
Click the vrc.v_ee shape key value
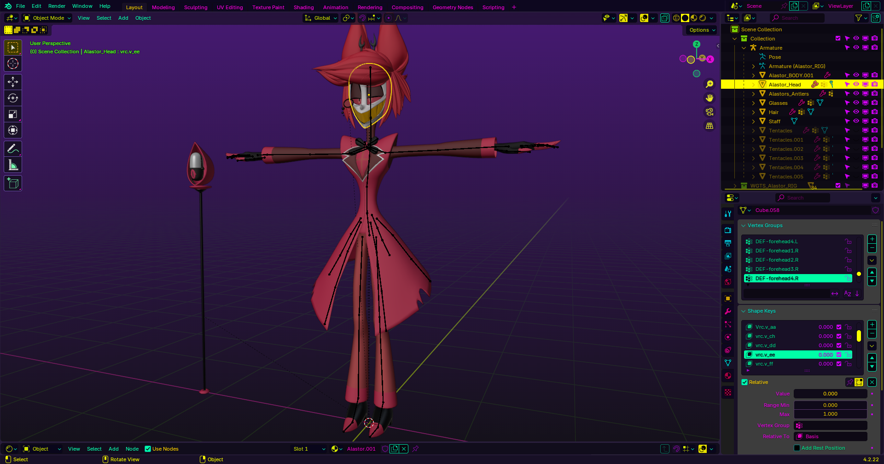[x=826, y=355]
